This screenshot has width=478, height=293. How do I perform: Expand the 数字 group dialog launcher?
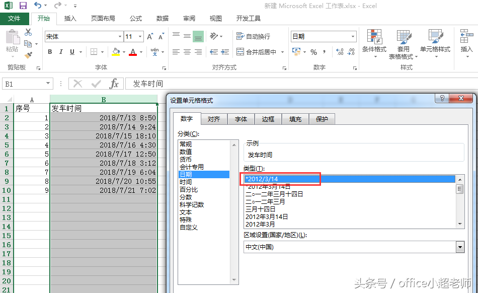pyautogui.click(x=355, y=68)
